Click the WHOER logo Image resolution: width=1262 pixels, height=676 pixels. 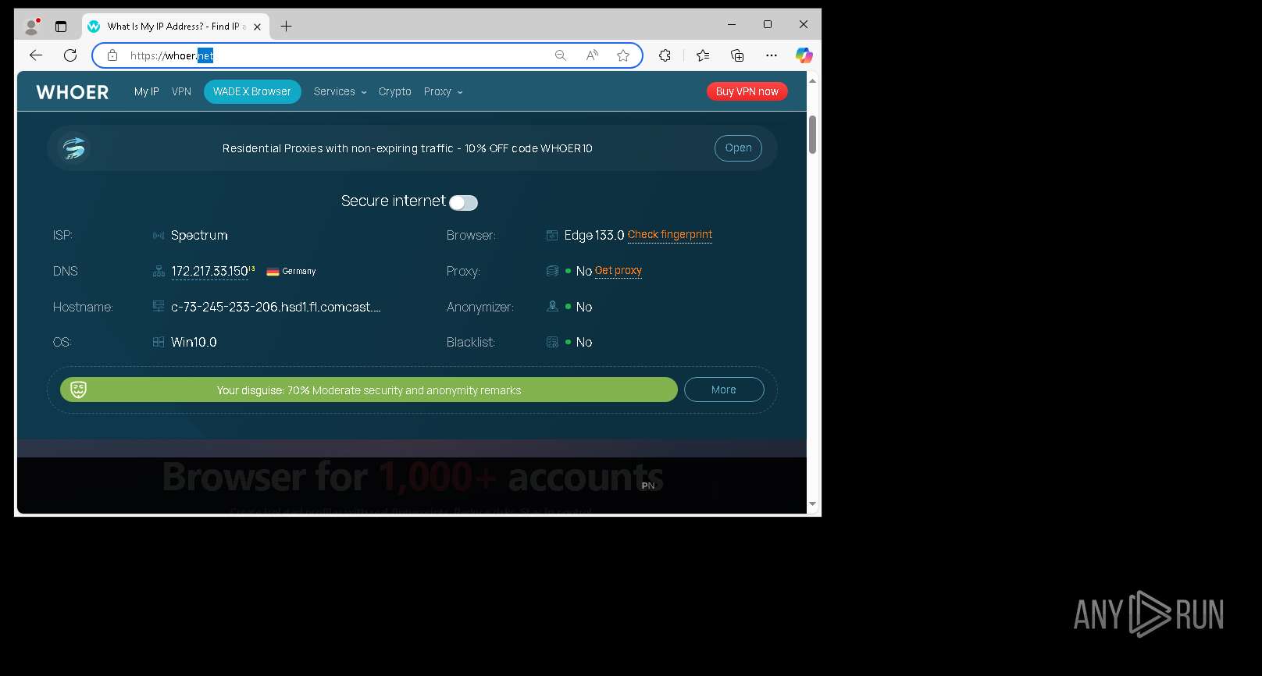click(x=73, y=92)
